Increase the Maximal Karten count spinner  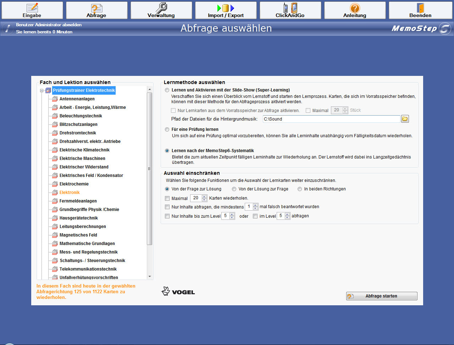point(204,196)
